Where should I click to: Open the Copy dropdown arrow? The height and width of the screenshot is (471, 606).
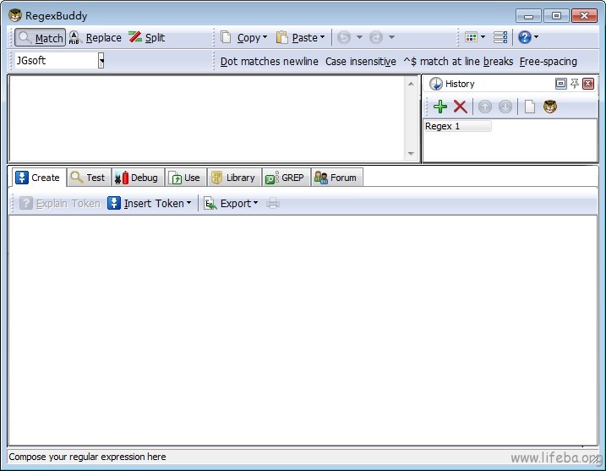click(265, 37)
